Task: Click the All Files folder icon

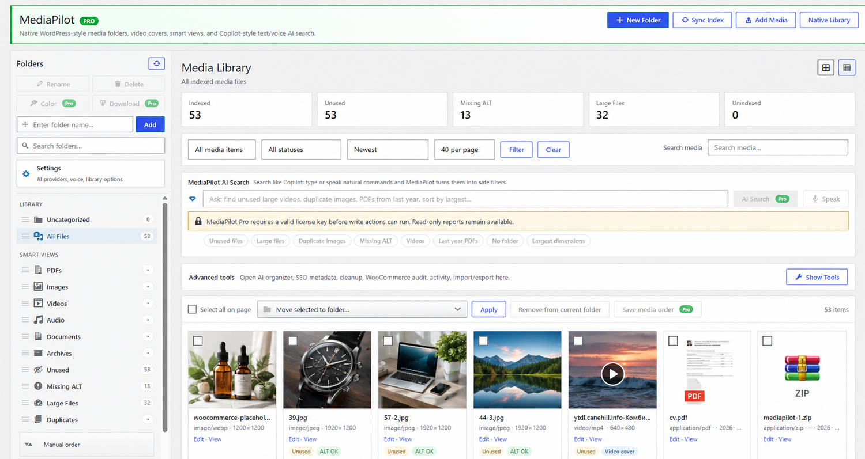Action: (x=39, y=236)
